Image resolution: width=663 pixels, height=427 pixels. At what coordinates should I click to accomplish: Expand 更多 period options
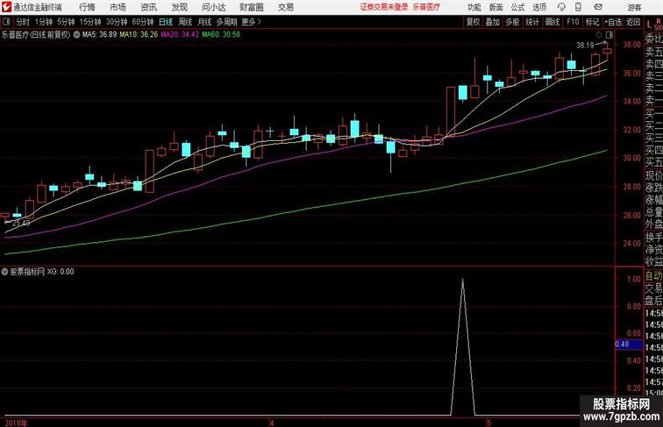tap(251, 22)
